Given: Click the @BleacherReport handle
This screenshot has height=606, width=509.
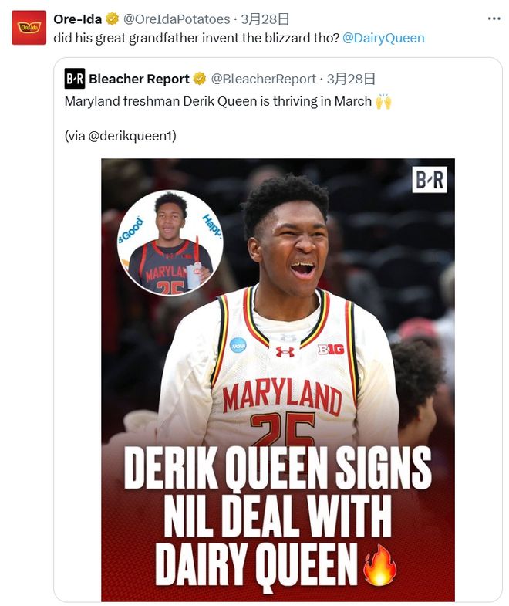Looking at the screenshot, I should coord(263,79).
